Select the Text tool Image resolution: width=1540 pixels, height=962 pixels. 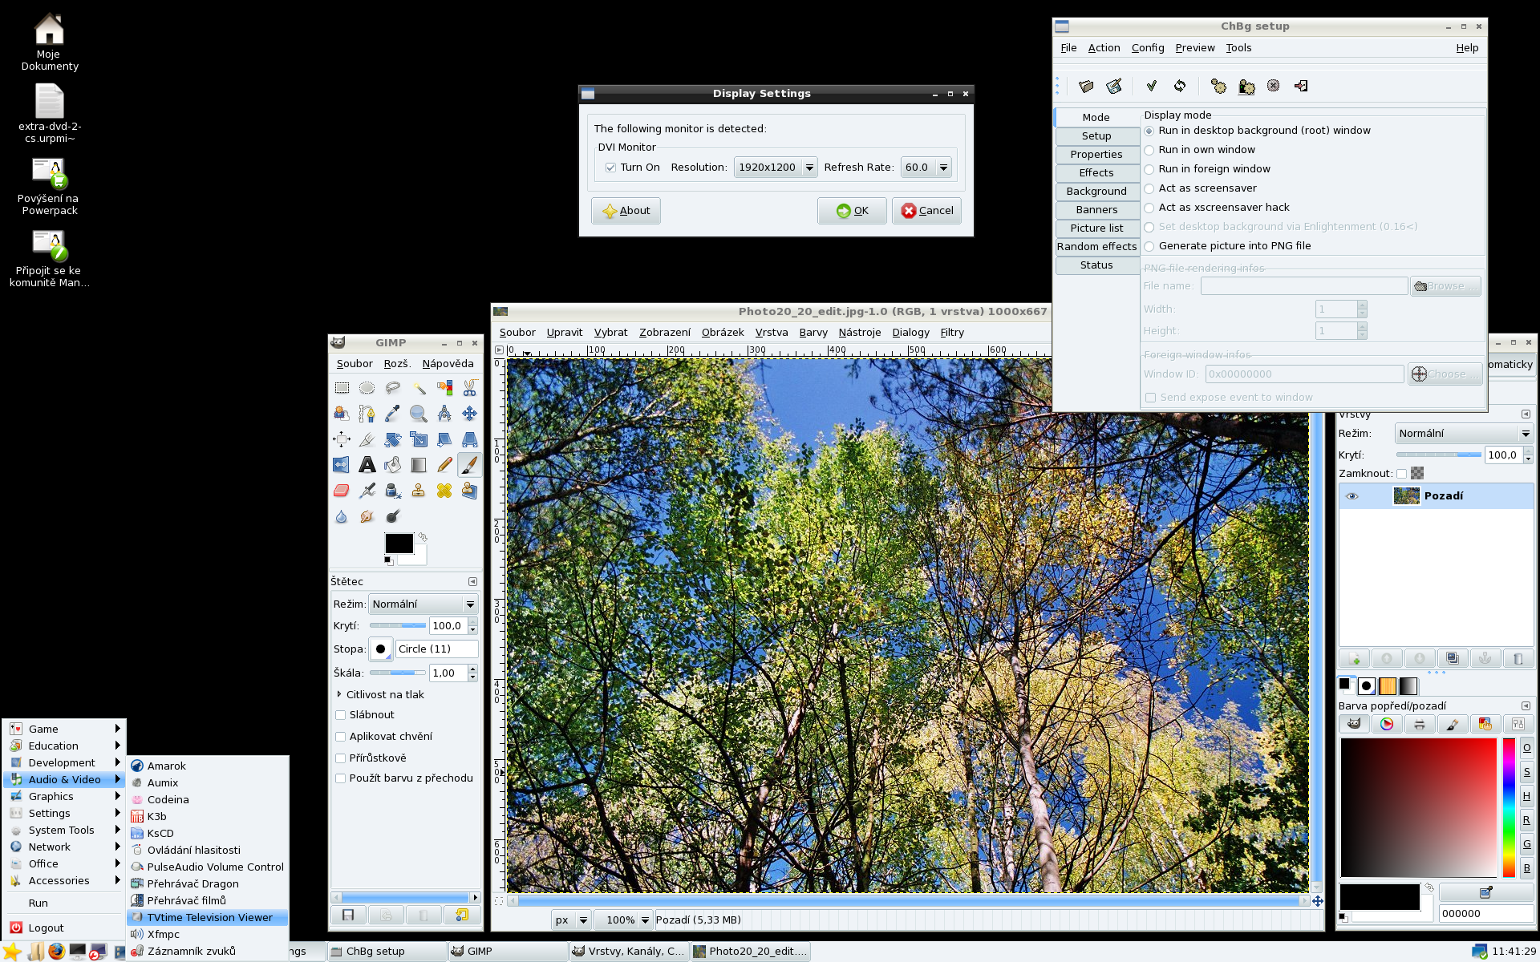[367, 465]
